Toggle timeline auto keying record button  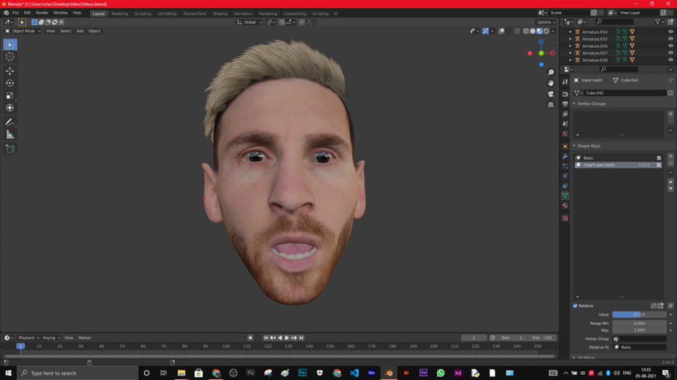(x=250, y=338)
